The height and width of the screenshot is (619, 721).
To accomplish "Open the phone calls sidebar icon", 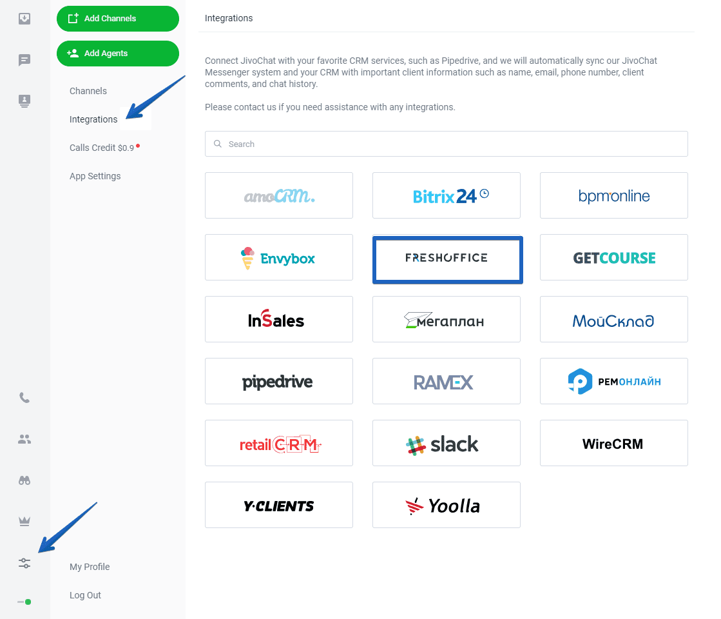I will coord(24,398).
